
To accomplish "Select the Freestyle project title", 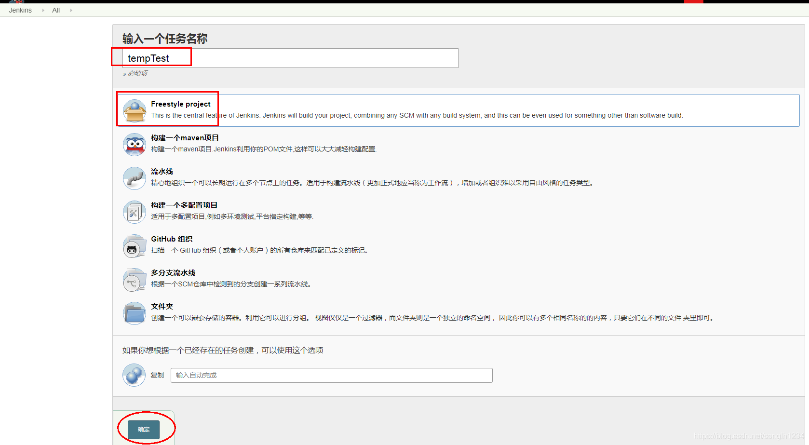I will point(181,104).
